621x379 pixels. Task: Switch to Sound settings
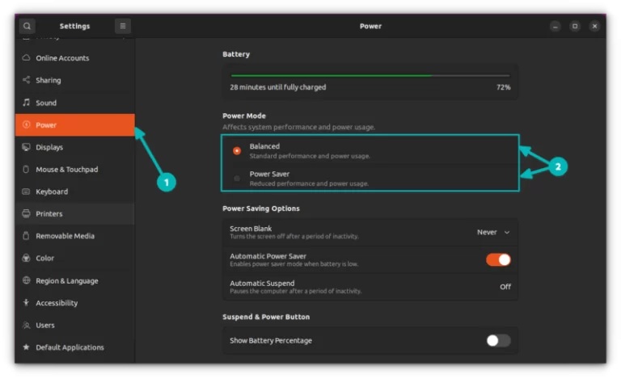click(x=75, y=103)
